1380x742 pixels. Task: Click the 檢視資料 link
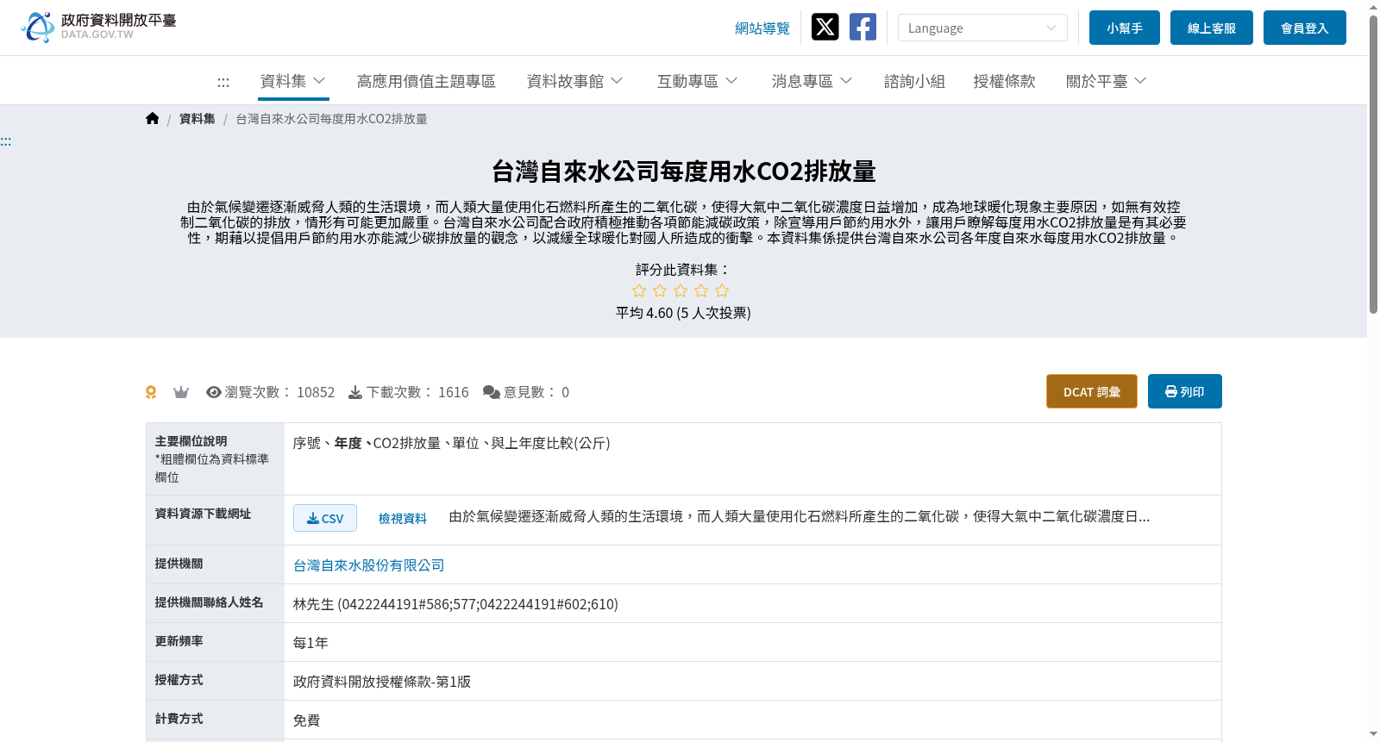point(403,518)
